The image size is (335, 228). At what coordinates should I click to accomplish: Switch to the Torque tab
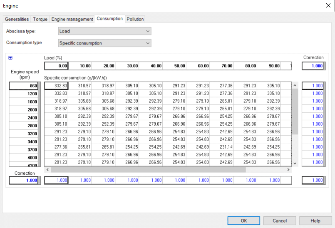(x=40, y=19)
